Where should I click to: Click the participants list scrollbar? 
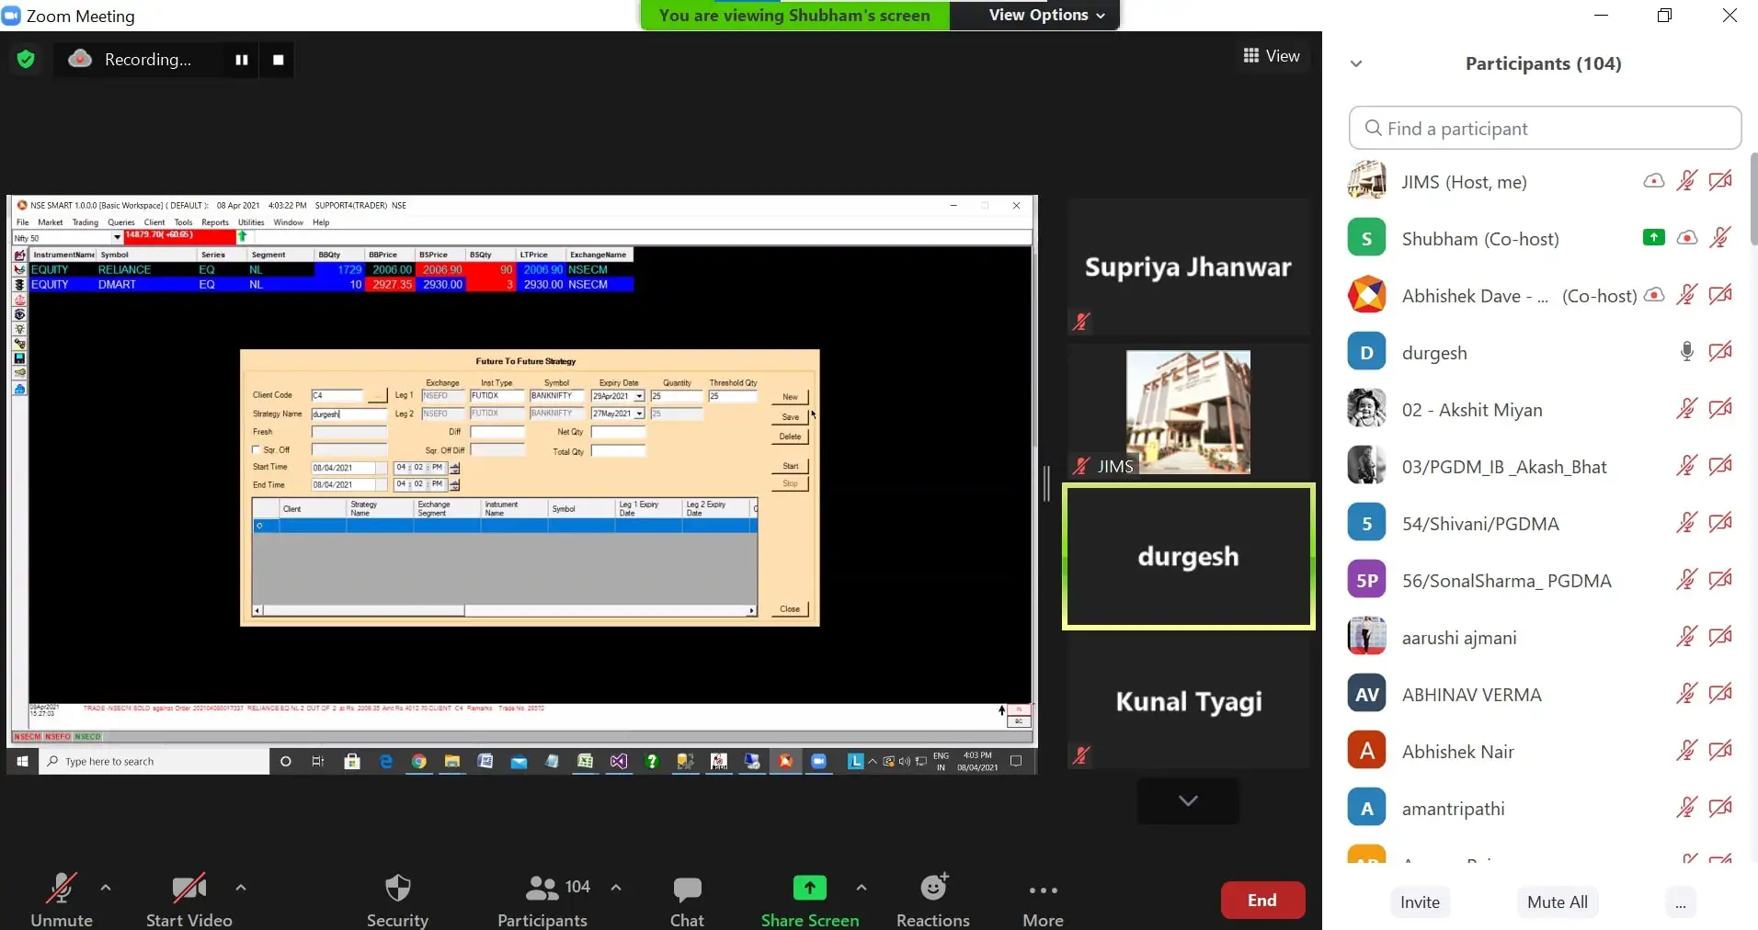point(1753,198)
